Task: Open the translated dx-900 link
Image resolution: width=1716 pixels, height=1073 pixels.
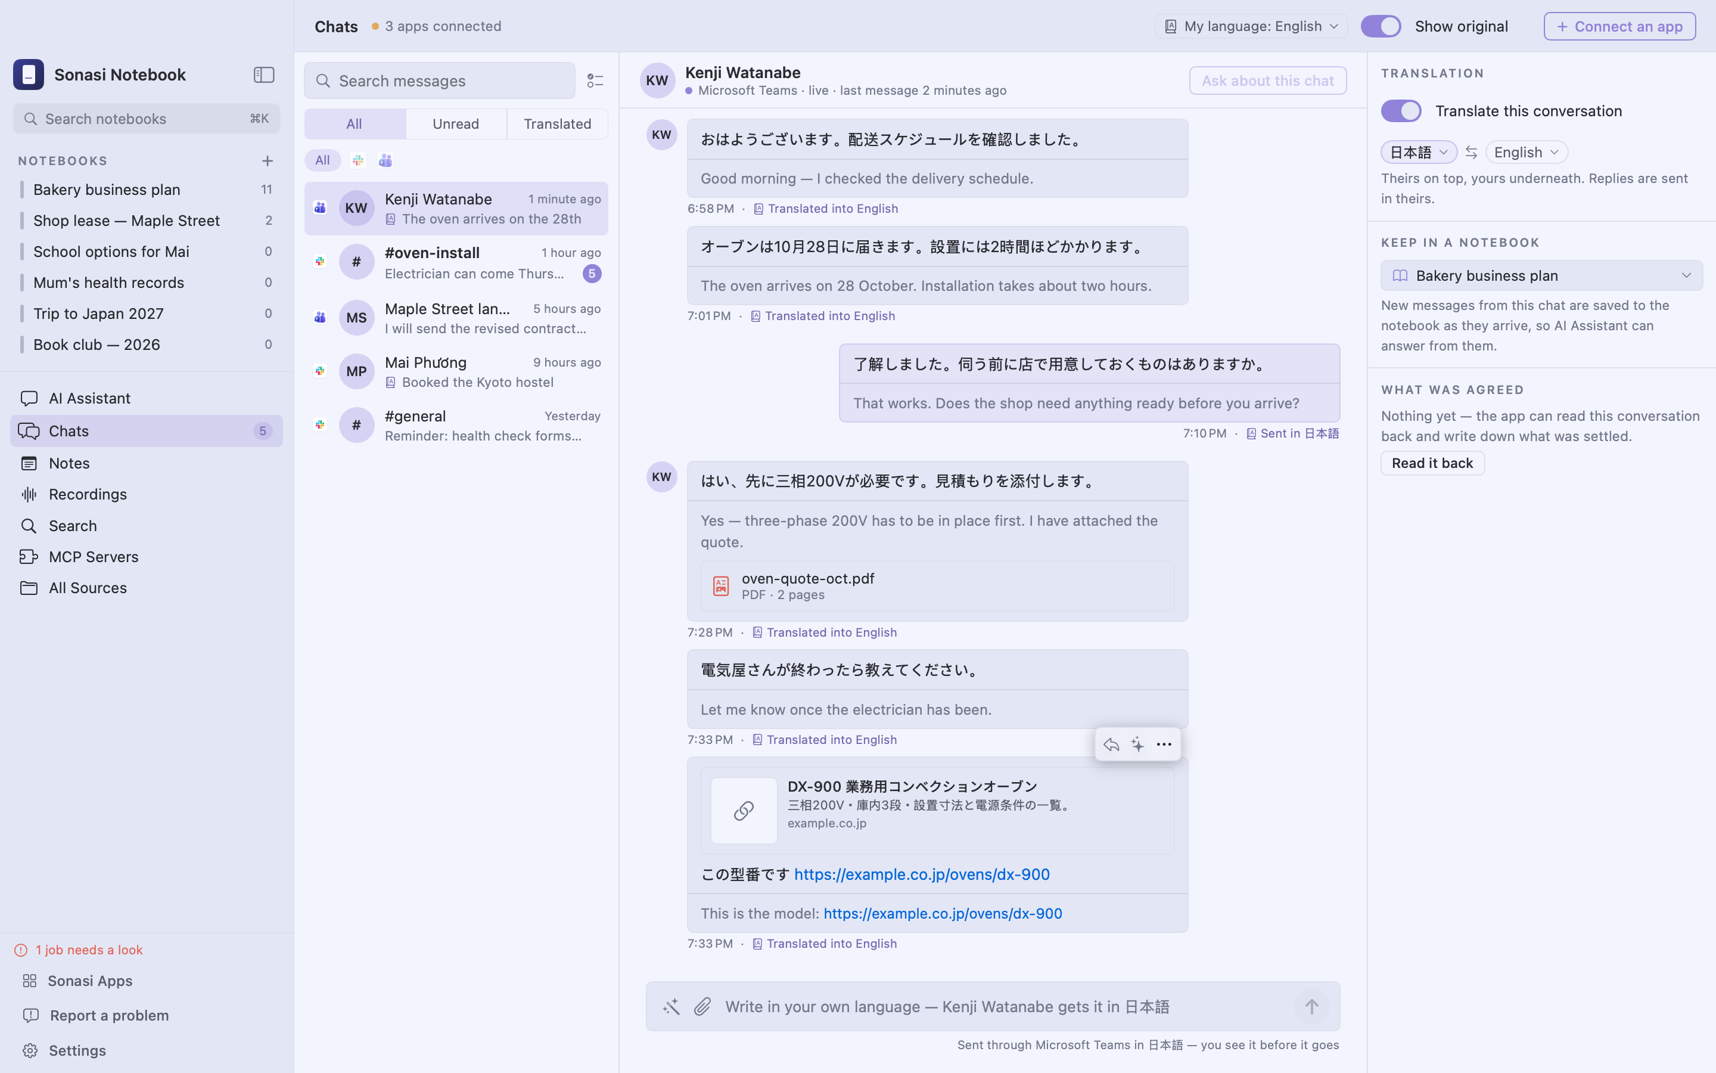Action: point(943,913)
